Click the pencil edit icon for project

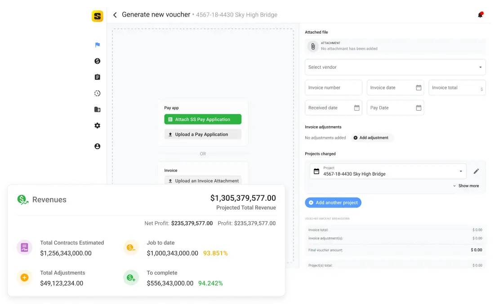tap(477, 171)
